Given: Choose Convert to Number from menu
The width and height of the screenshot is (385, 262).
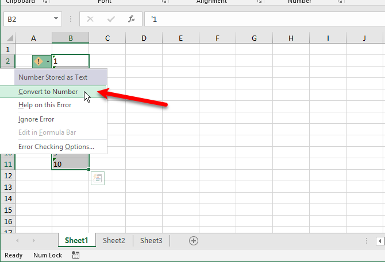Looking at the screenshot, I should coord(48,92).
